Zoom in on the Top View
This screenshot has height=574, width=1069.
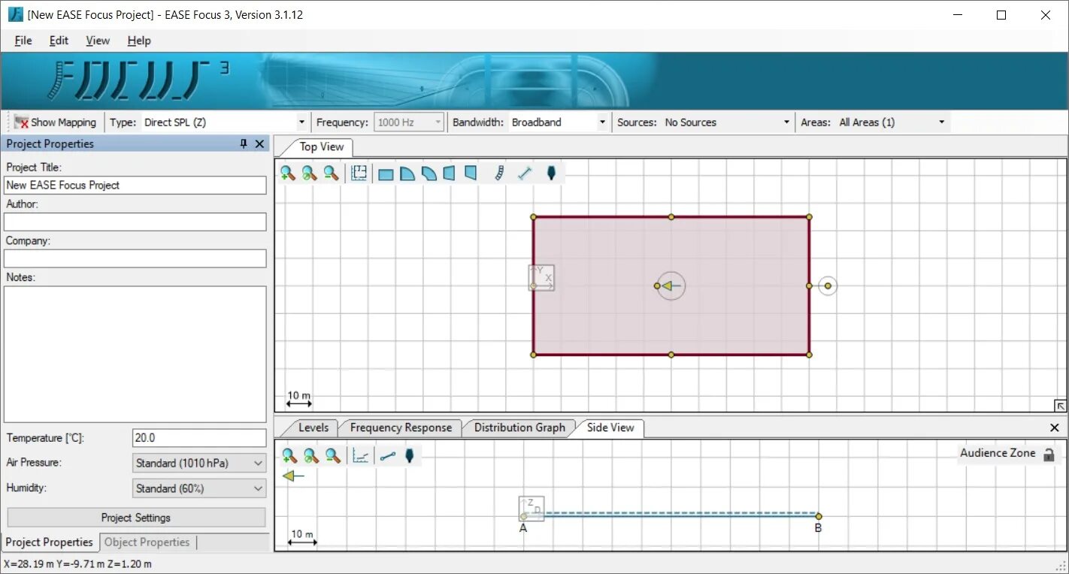(287, 174)
